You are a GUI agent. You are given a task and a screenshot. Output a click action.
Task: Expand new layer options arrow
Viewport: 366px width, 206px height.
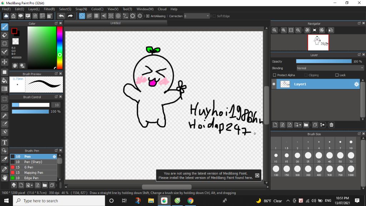tap(300, 125)
